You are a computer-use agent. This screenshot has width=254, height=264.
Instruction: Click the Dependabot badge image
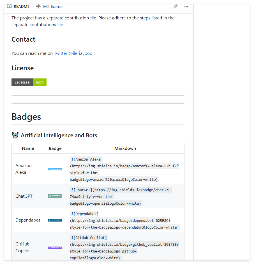tap(55, 220)
